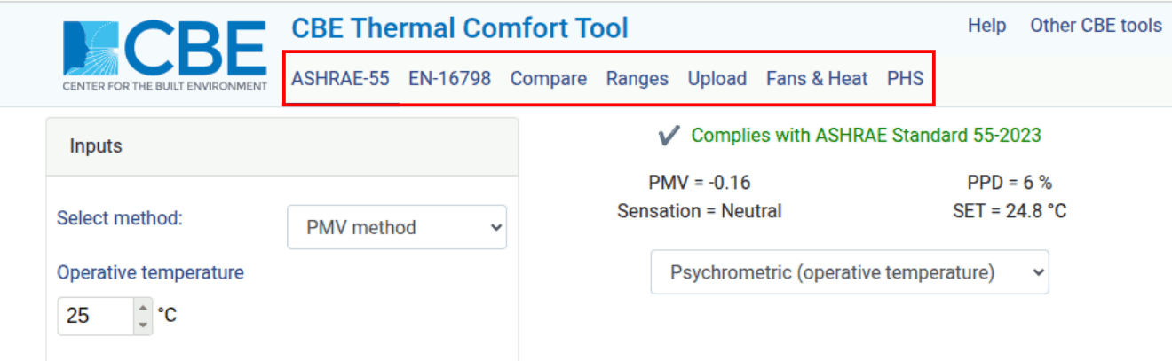
Task: Increase operative temperature with up arrow
Action: [143, 307]
